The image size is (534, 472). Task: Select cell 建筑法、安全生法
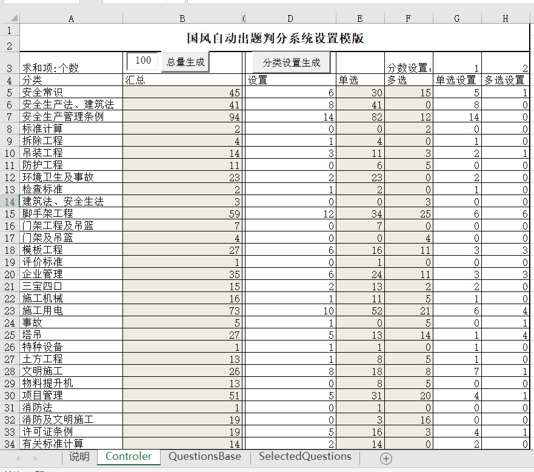click(x=71, y=201)
